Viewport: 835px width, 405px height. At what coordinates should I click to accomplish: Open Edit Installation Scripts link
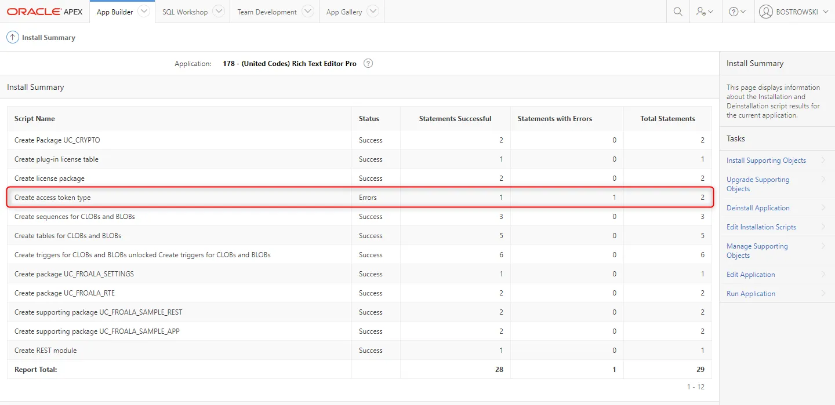pyautogui.click(x=761, y=227)
